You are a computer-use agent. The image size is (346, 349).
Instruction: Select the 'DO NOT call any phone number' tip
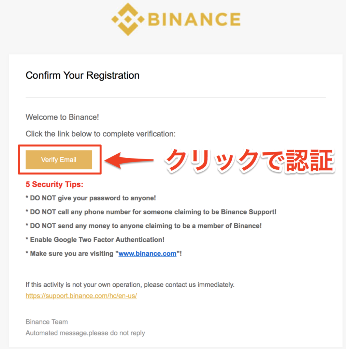click(151, 212)
